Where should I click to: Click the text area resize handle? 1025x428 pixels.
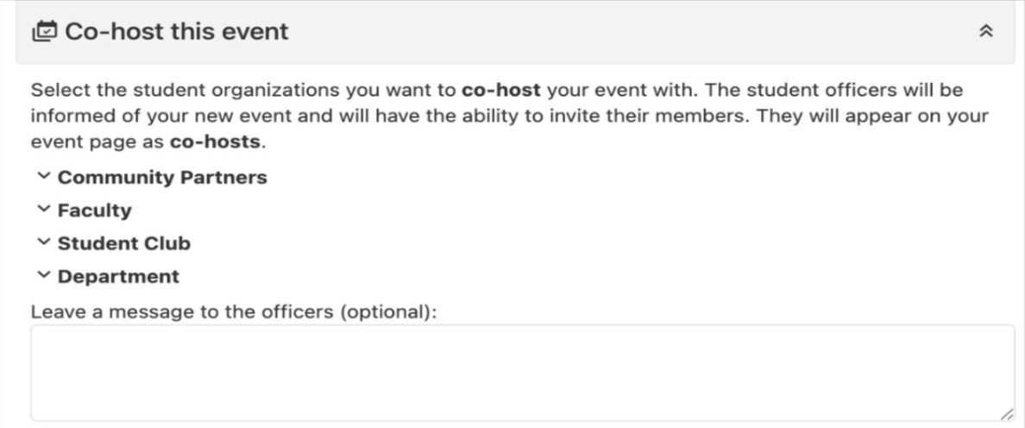[1007, 414]
